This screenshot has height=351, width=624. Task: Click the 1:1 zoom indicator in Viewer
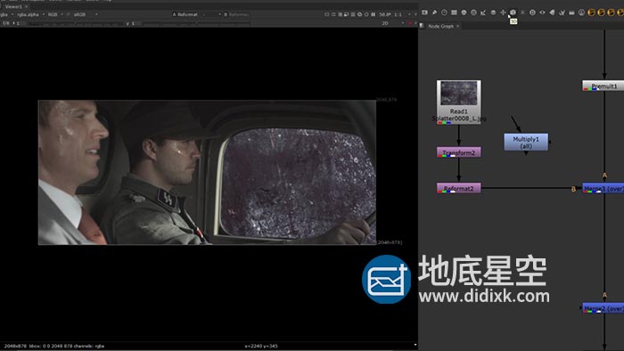398,14
